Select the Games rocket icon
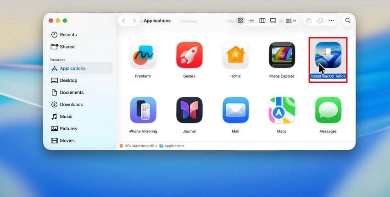The height and width of the screenshot is (197, 390). (189, 55)
